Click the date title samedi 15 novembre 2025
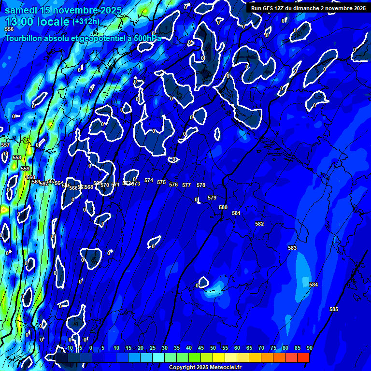Screen dimensions: 371x371 pyautogui.click(x=63, y=10)
